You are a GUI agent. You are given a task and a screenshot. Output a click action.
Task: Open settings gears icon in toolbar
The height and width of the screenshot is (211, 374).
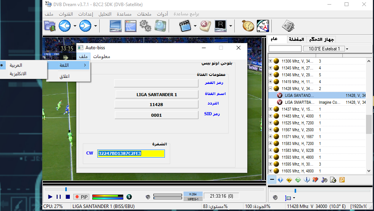click(145, 26)
